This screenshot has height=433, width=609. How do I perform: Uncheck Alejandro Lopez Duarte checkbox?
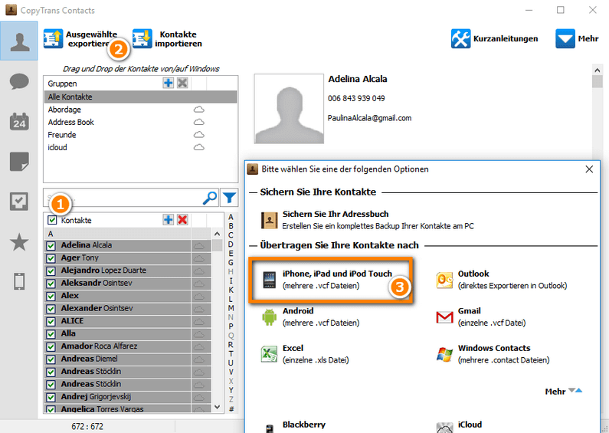(x=51, y=271)
